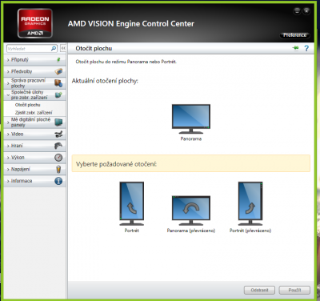
Task: Focus the Vyhledat search field
Action: (29, 49)
